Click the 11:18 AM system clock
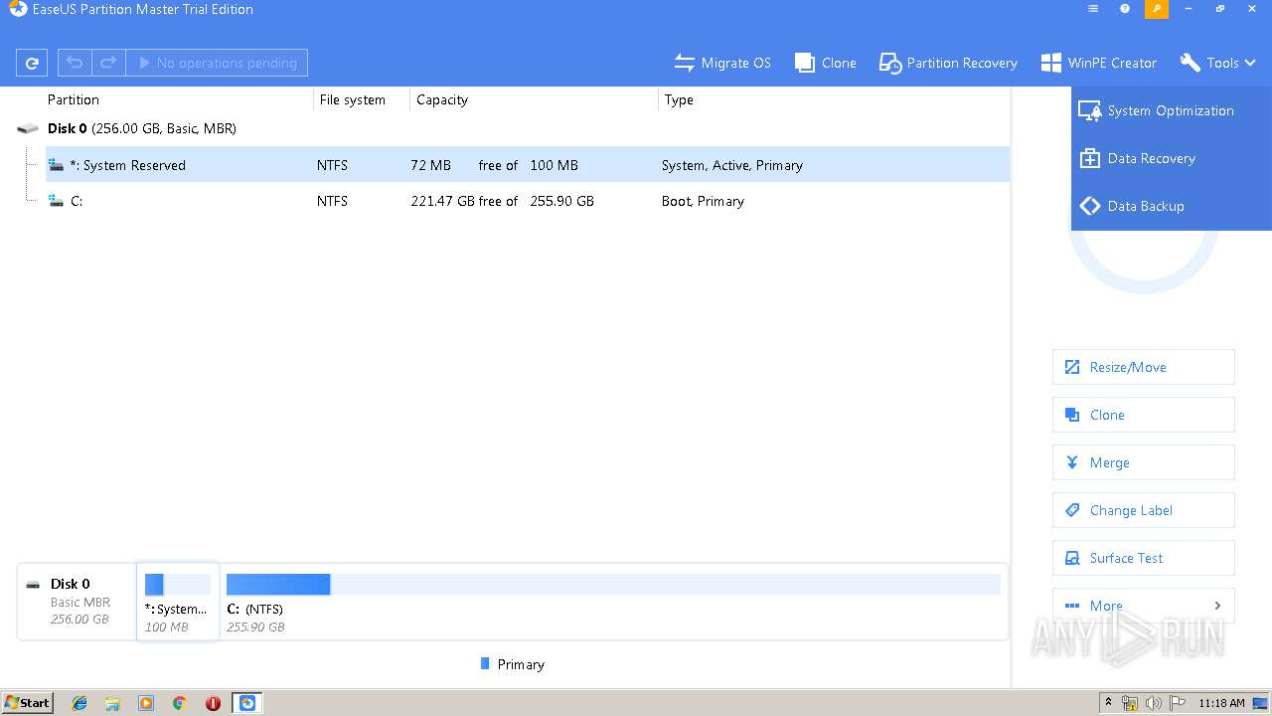 (x=1221, y=703)
